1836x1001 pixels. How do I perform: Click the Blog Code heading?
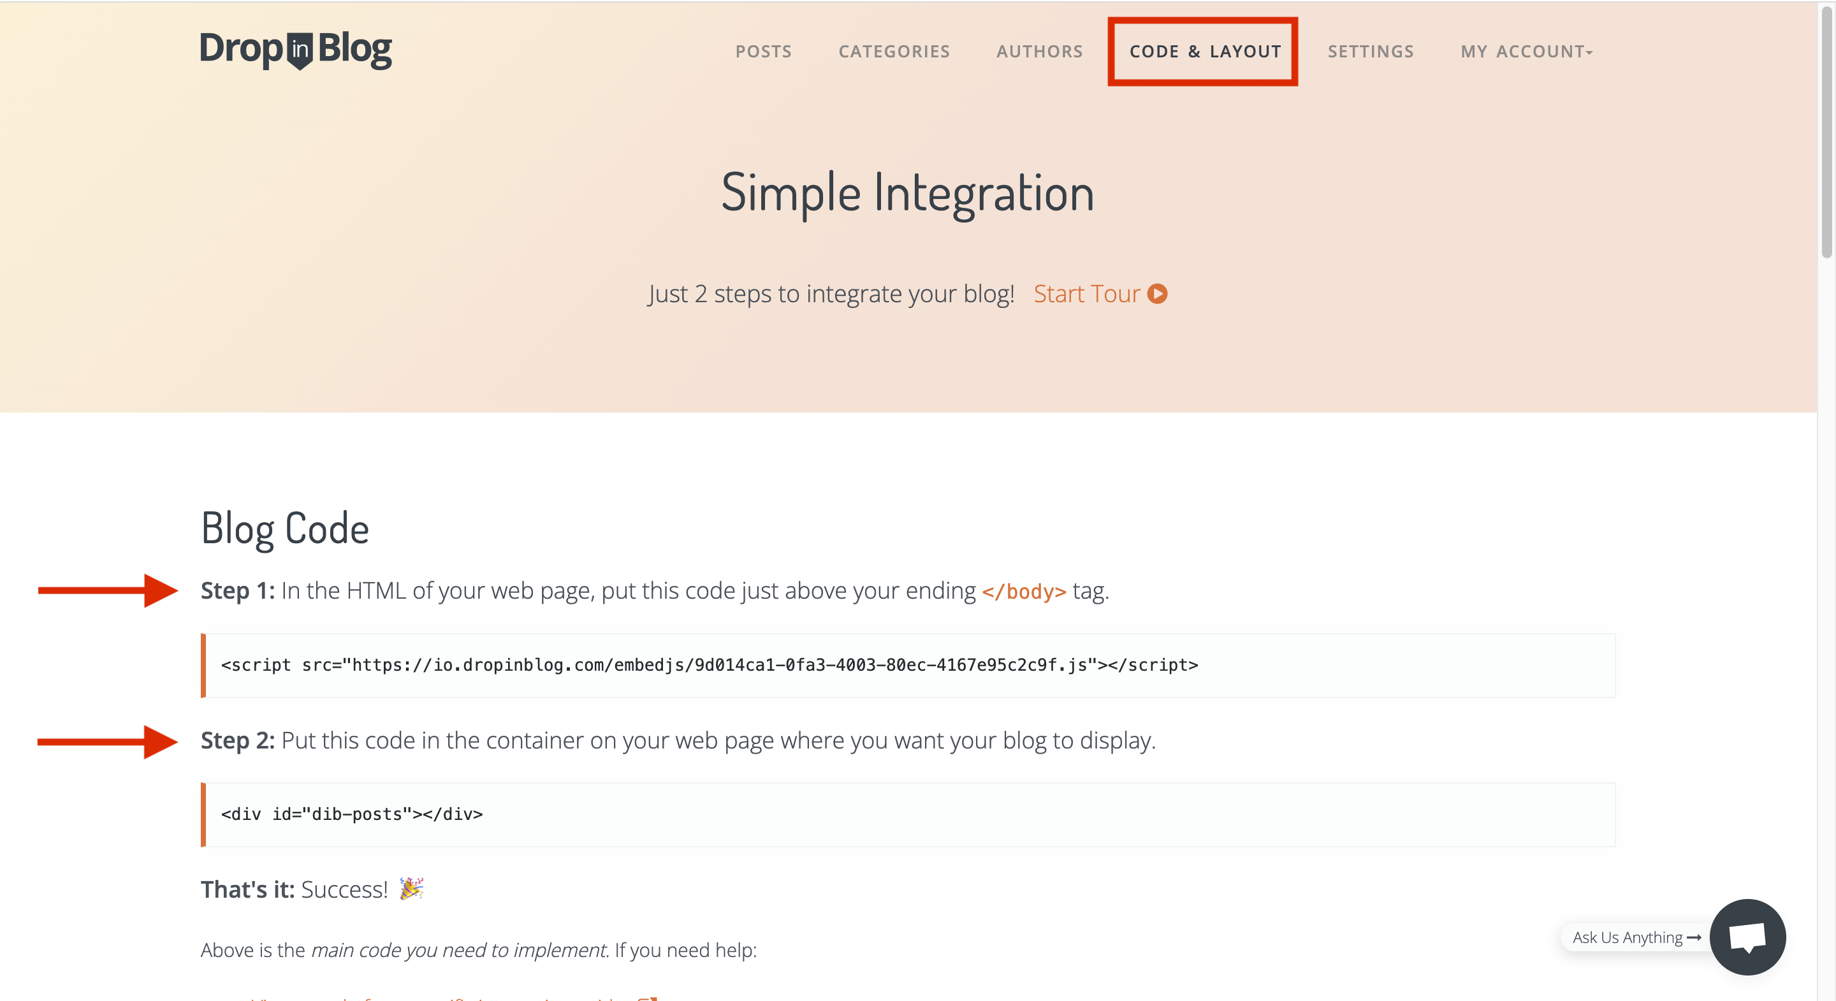tap(284, 529)
